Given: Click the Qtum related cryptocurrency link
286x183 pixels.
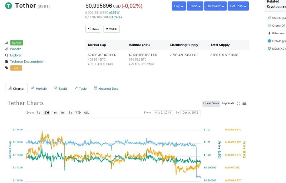Looking at the screenshot, I should tap(279, 25).
